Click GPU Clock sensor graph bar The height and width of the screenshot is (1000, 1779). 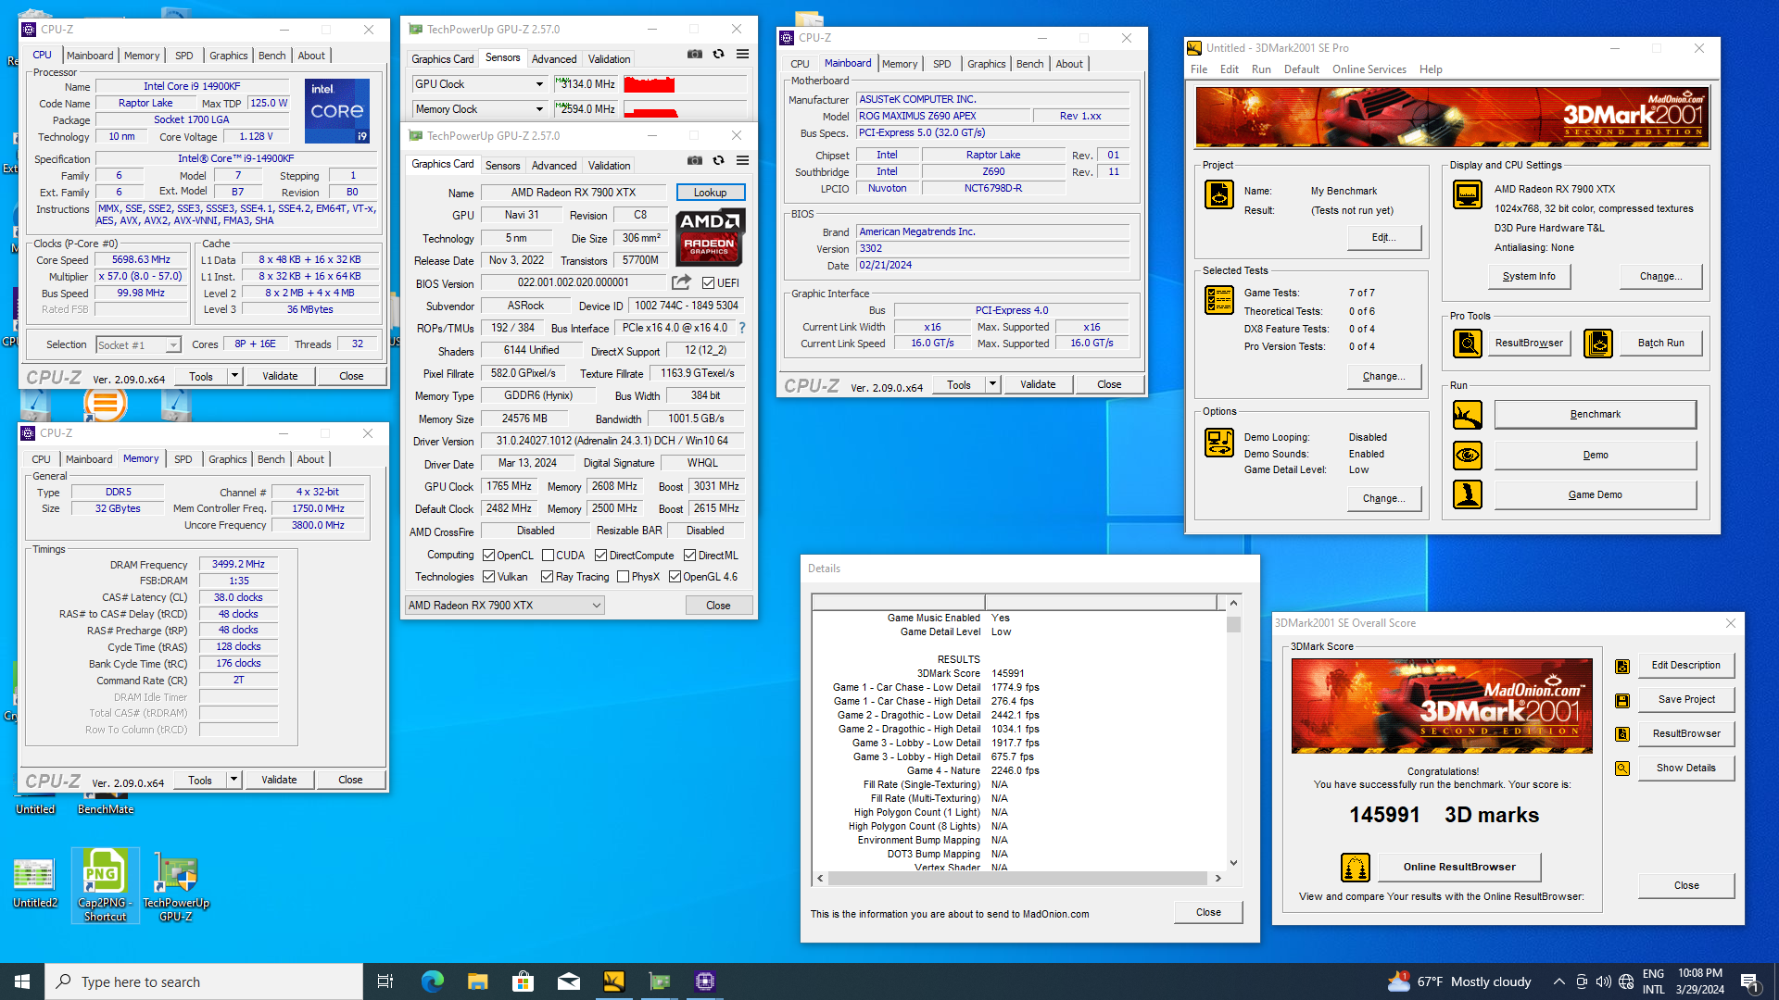click(685, 84)
